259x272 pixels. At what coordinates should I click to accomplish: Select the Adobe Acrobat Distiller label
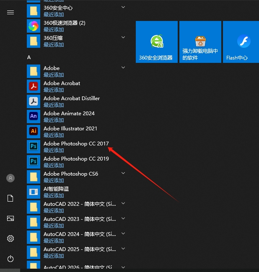[72, 98]
